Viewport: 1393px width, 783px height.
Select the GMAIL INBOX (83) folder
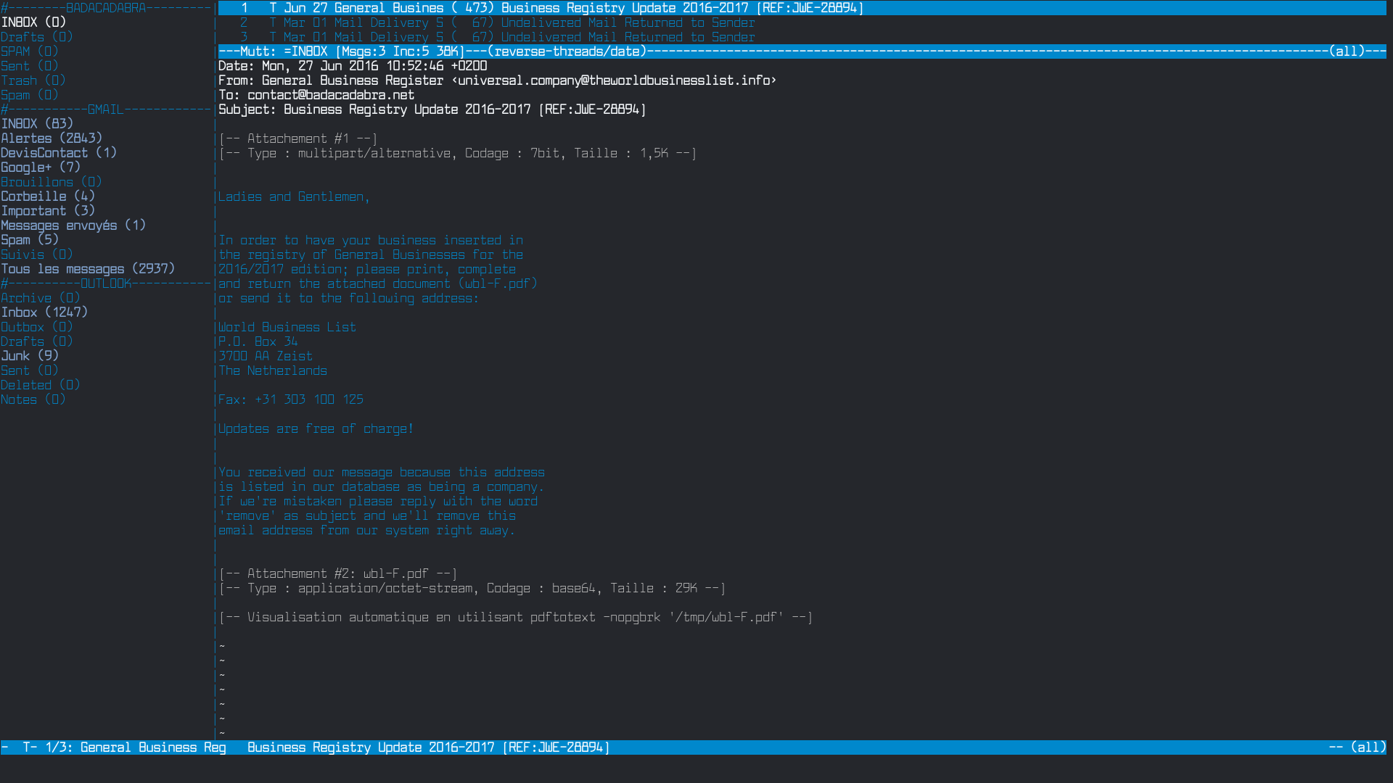pos(36,124)
